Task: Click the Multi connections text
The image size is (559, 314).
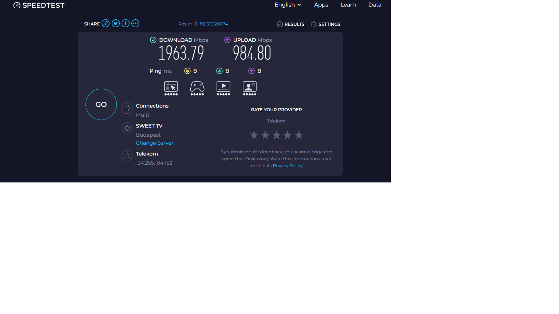Action: tap(142, 115)
